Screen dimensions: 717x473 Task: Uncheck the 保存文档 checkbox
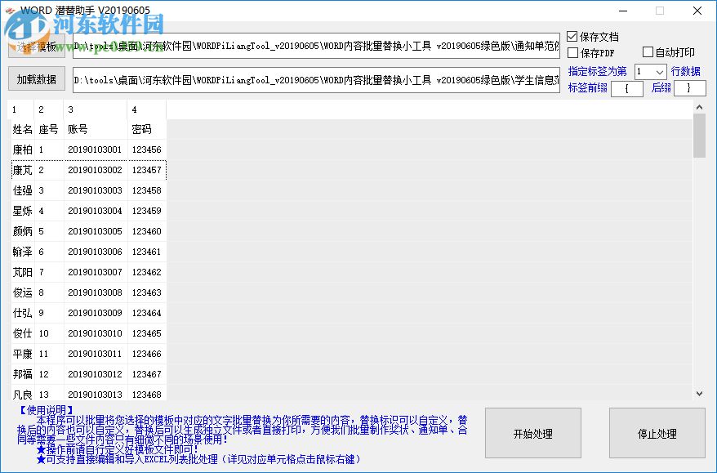coord(570,36)
